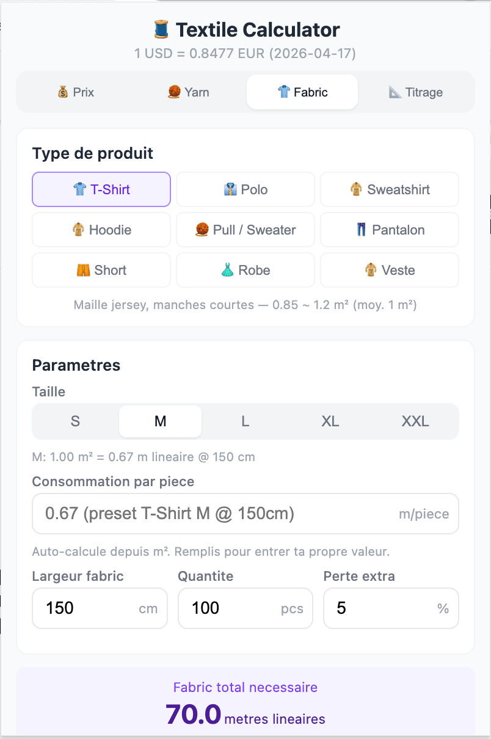Viewport: 491px width, 739px height.
Task: Select the T-Shirt product type
Action: pyautogui.click(x=101, y=189)
